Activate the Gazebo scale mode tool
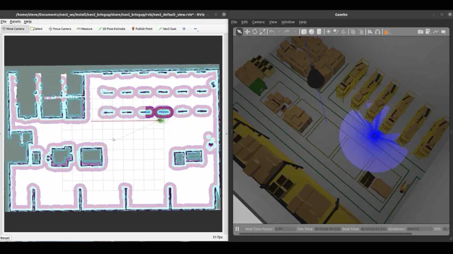 (262, 32)
